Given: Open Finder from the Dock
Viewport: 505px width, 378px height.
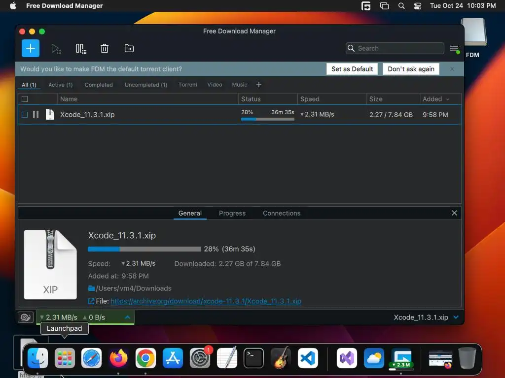Looking at the screenshot, I should pos(37,358).
